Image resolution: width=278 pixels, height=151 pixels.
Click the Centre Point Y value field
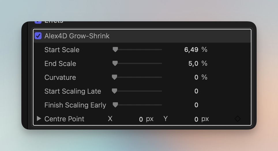[196, 119]
